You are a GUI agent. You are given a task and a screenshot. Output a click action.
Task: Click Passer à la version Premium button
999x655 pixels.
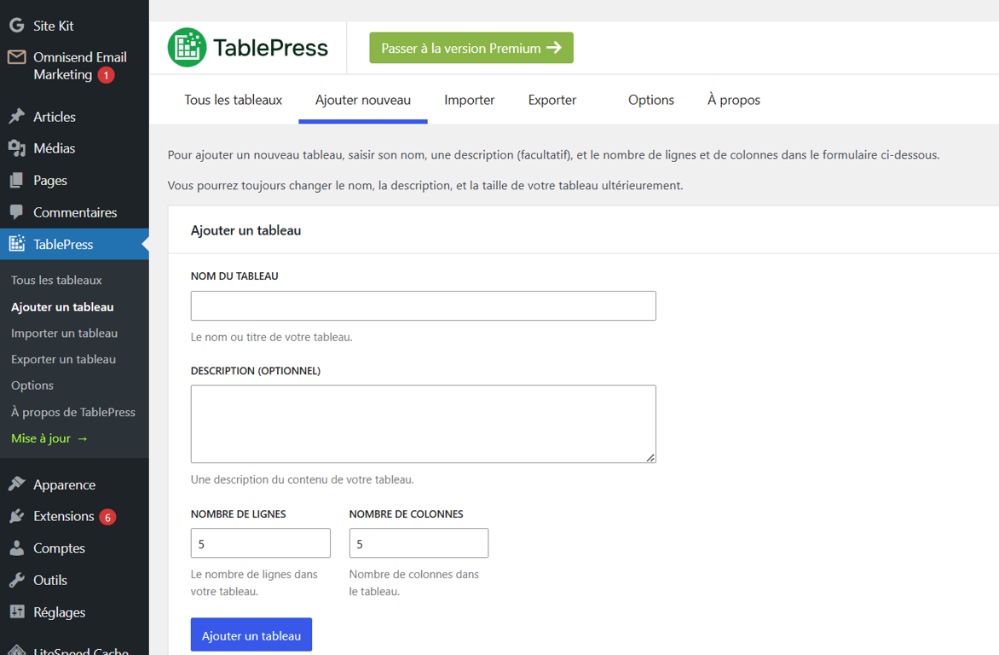click(471, 48)
